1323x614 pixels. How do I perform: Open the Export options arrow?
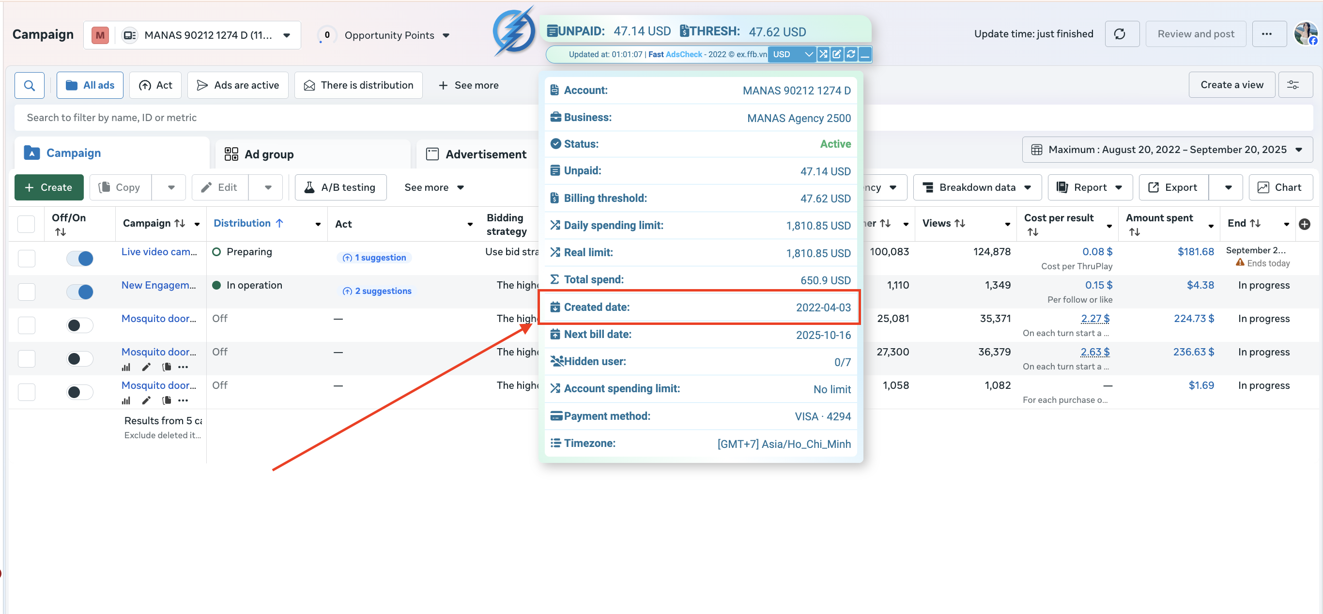[1228, 187]
